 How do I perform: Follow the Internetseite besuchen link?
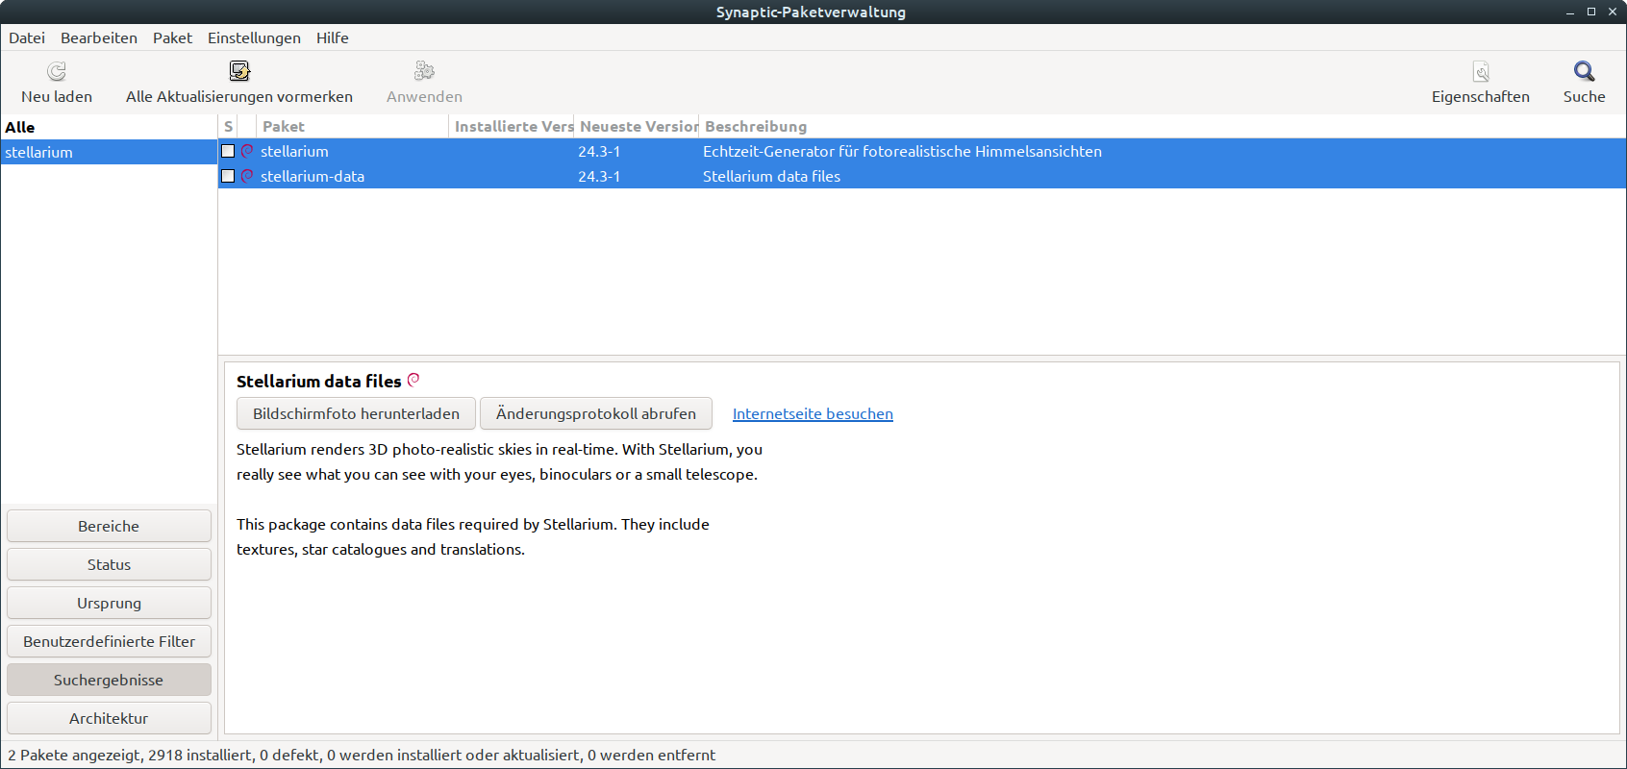pyautogui.click(x=813, y=413)
